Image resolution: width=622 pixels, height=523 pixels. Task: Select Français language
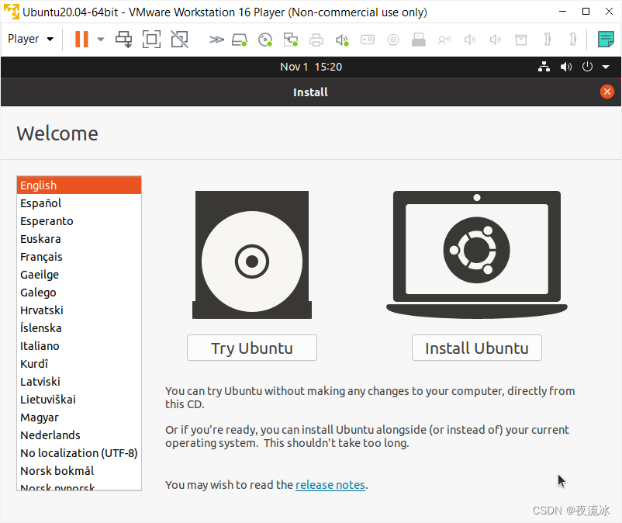point(79,257)
